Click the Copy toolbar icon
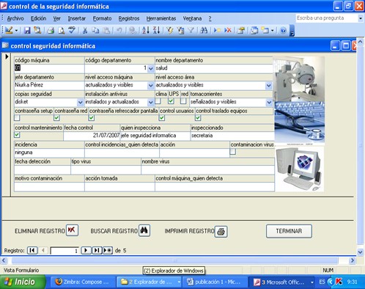The width and height of the screenshot is (365, 289). click(x=95, y=30)
